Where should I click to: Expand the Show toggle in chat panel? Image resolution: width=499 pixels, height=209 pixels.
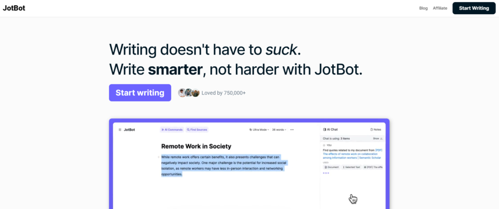pyautogui.click(x=378, y=139)
